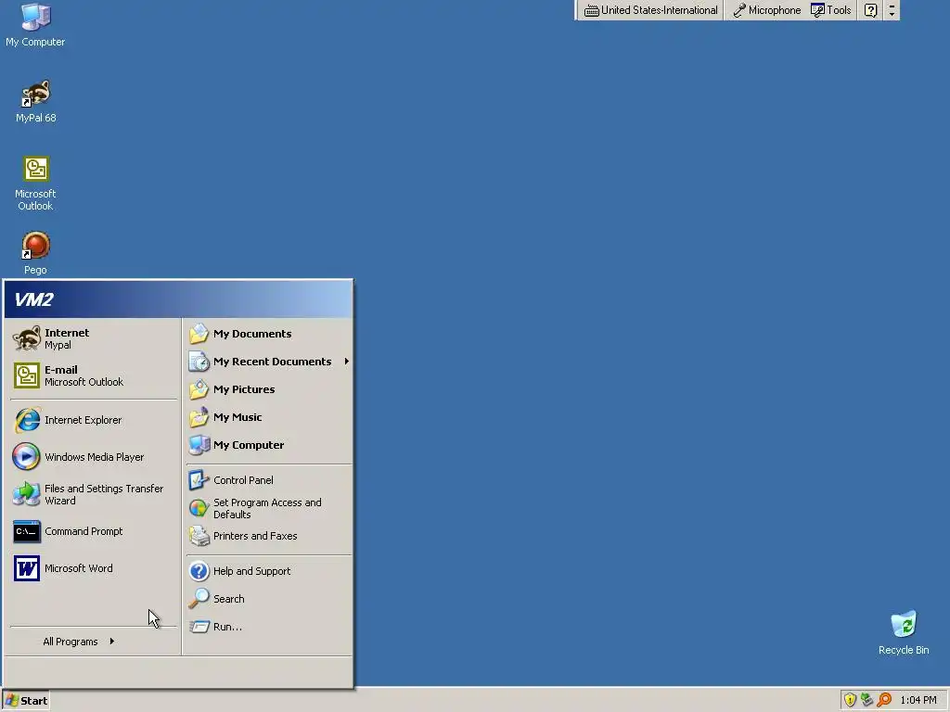Launch Internet Explorer from Start menu

94,420
